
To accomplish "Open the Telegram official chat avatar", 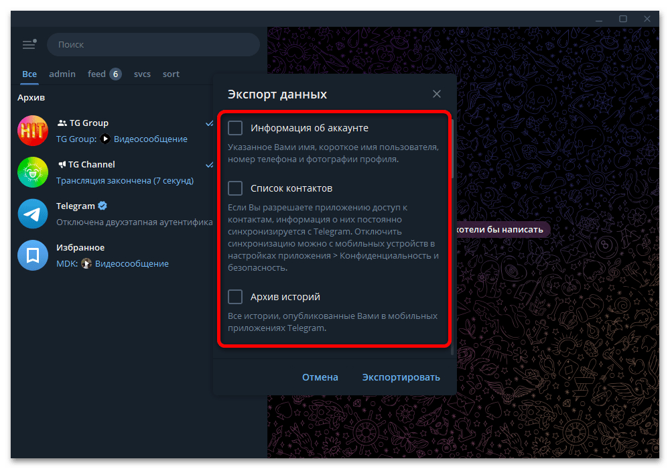I will pyautogui.click(x=33, y=214).
